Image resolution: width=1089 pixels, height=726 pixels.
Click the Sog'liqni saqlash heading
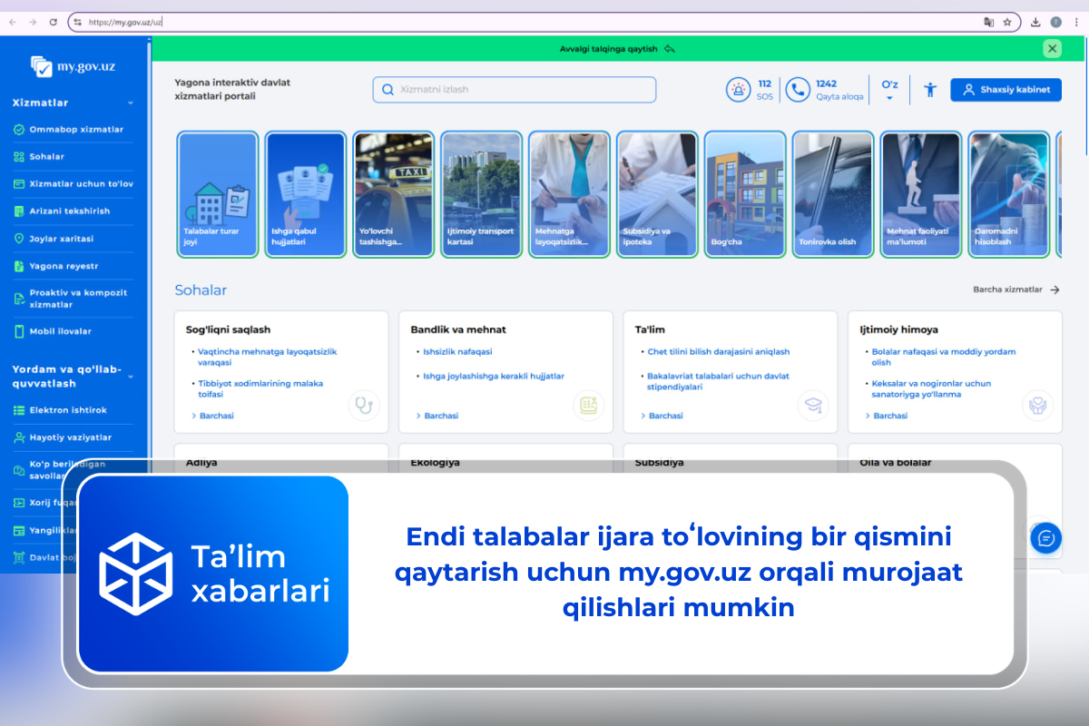pyautogui.click(x=228, y=329)
